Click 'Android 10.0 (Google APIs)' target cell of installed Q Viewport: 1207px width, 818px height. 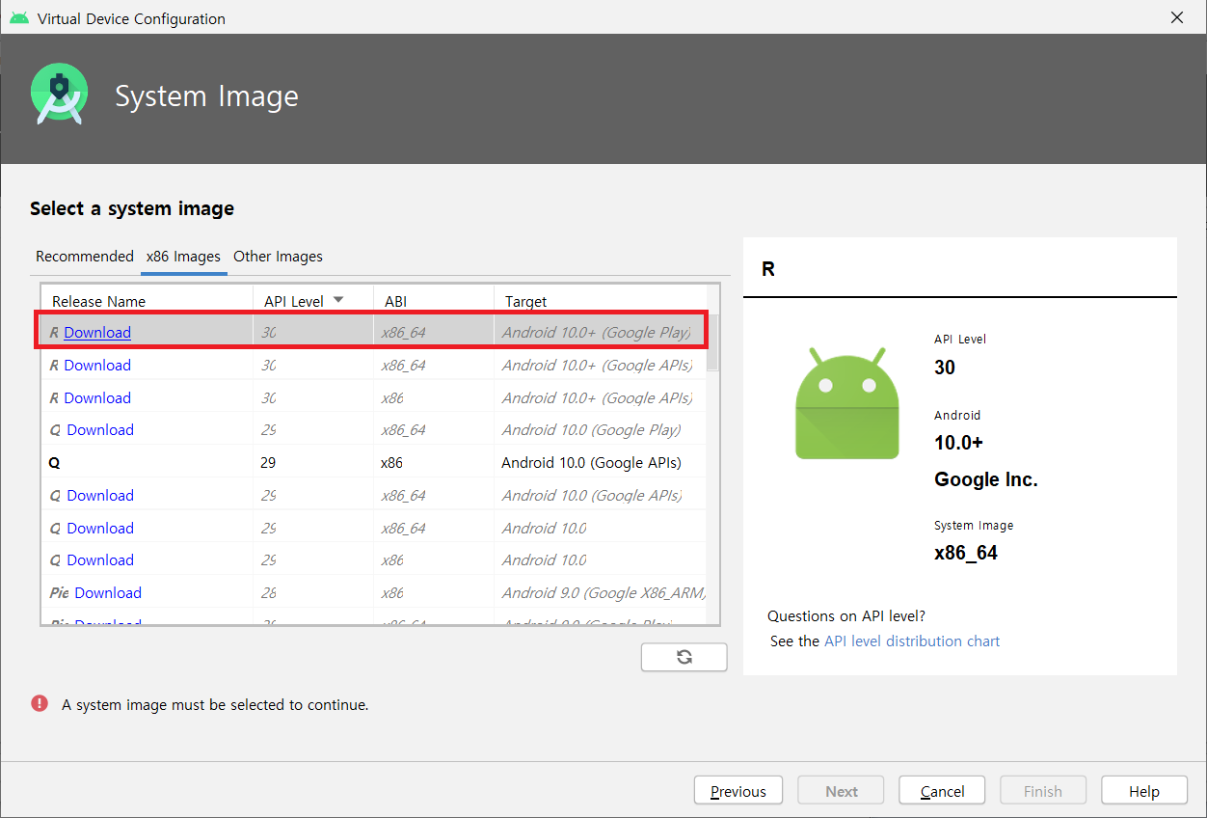592,463
